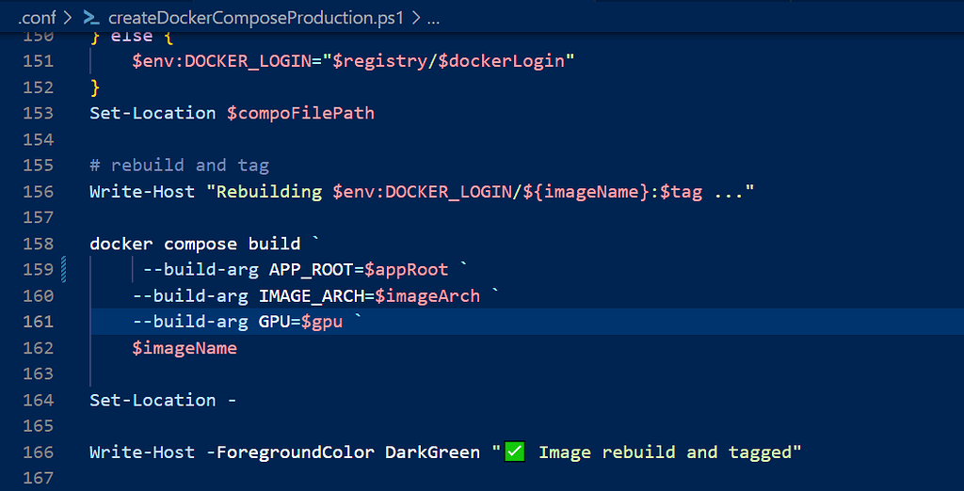This screenshot has height=491, width=964.
Task: Click the green checkmark emoji on line 166
Action: 515,452
